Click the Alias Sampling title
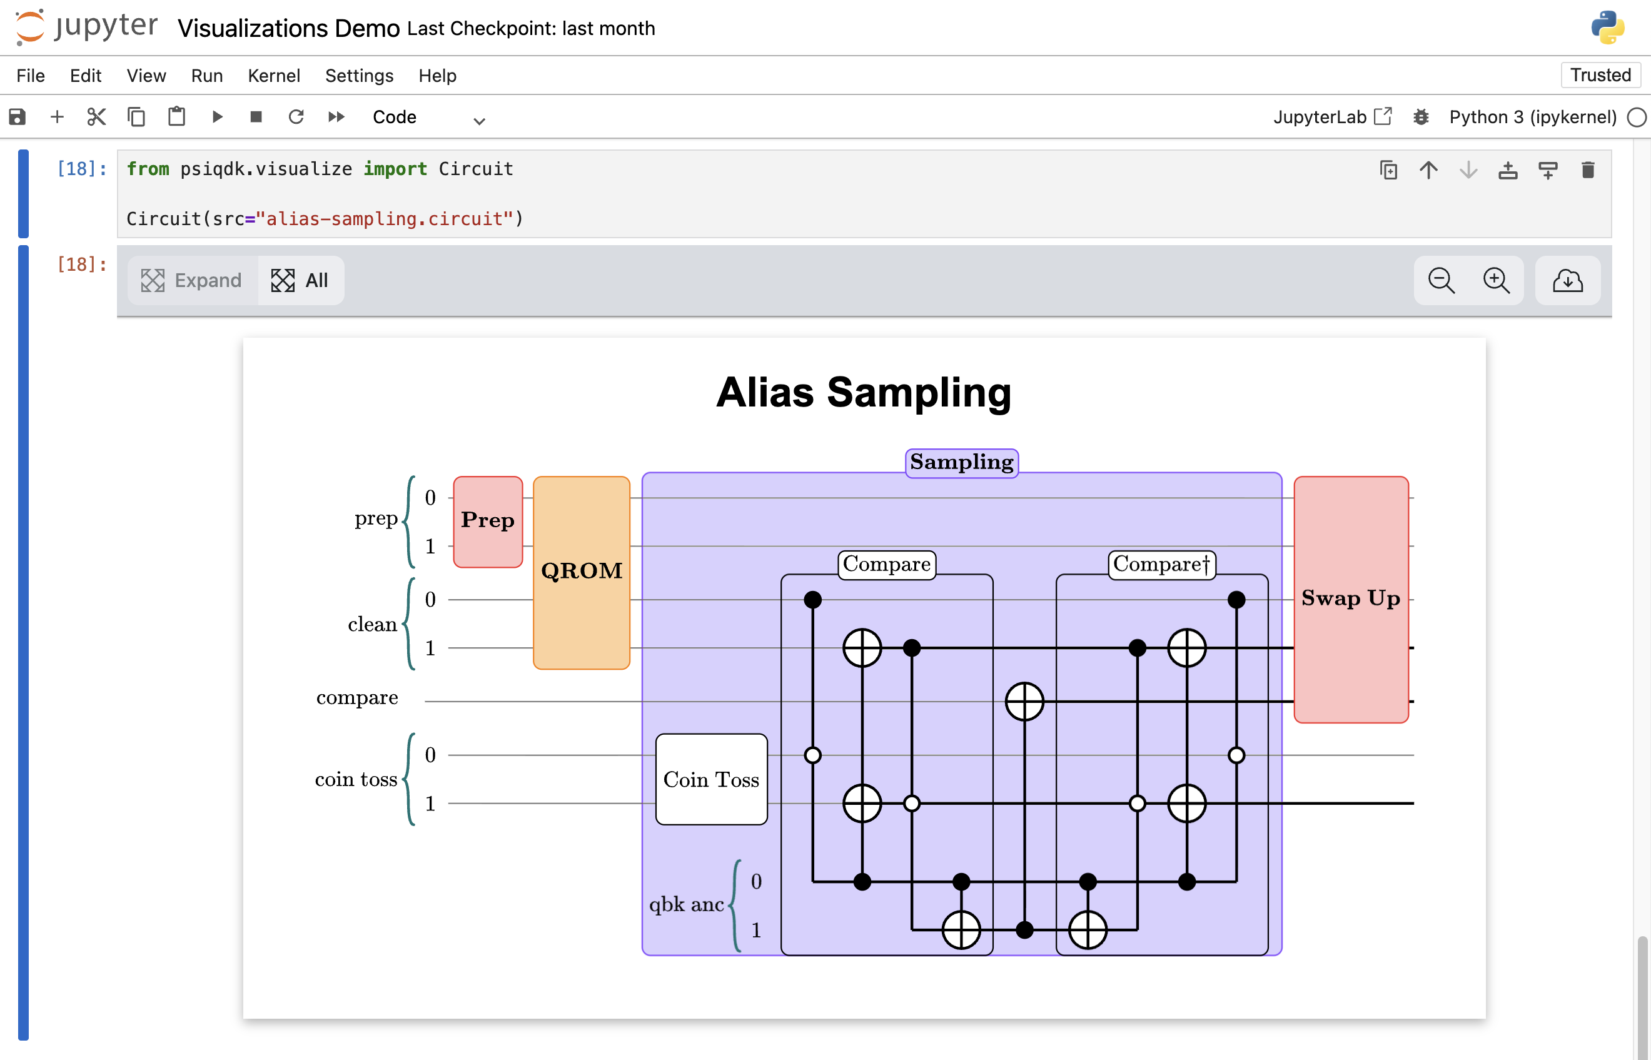Screen dimensions: 1651x1060 [864, 392]
